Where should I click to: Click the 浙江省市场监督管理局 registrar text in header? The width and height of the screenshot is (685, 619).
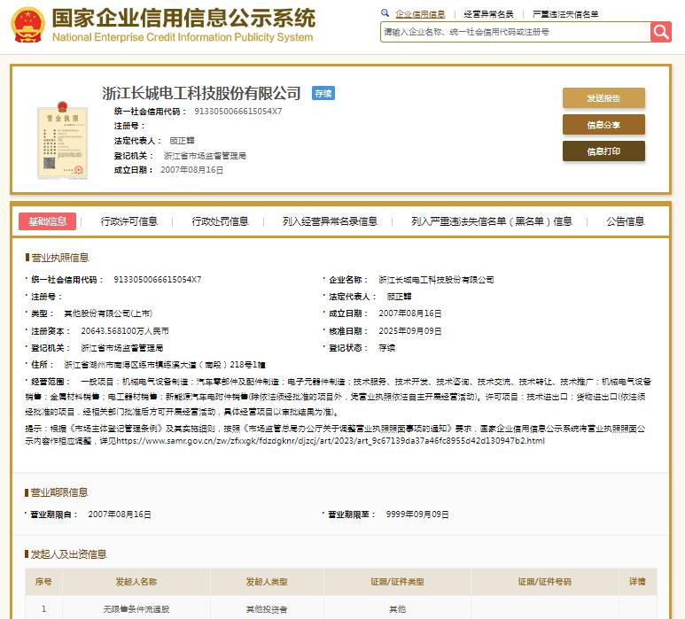(205, 156)
